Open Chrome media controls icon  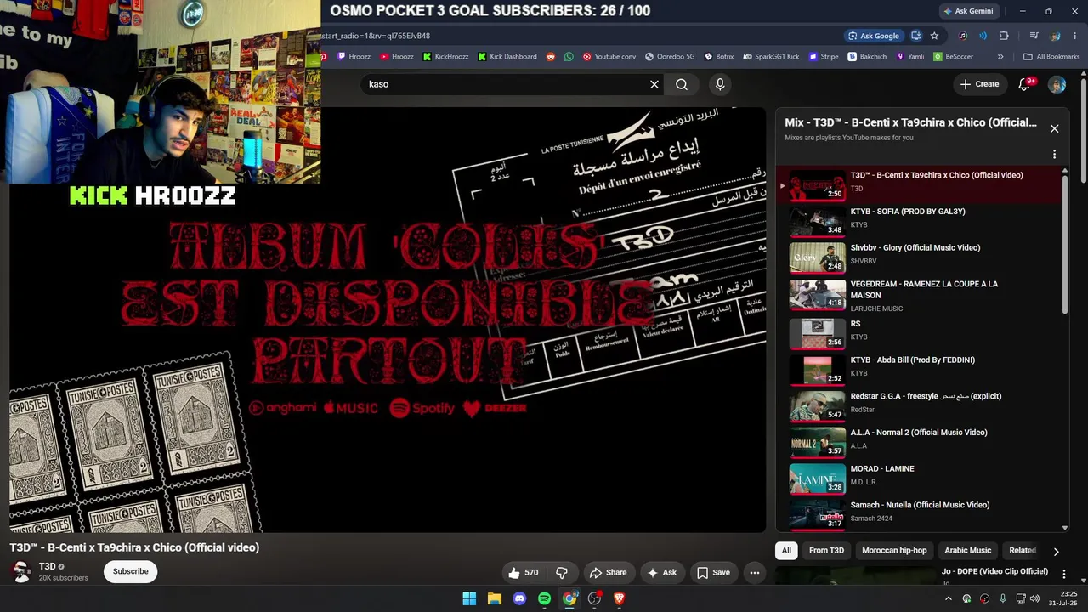1034,36
